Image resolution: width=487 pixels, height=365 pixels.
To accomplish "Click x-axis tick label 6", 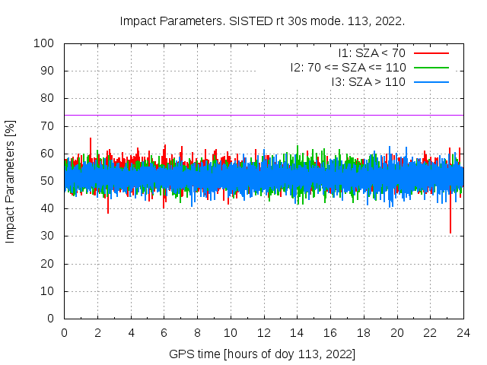I will click(164, 332).
